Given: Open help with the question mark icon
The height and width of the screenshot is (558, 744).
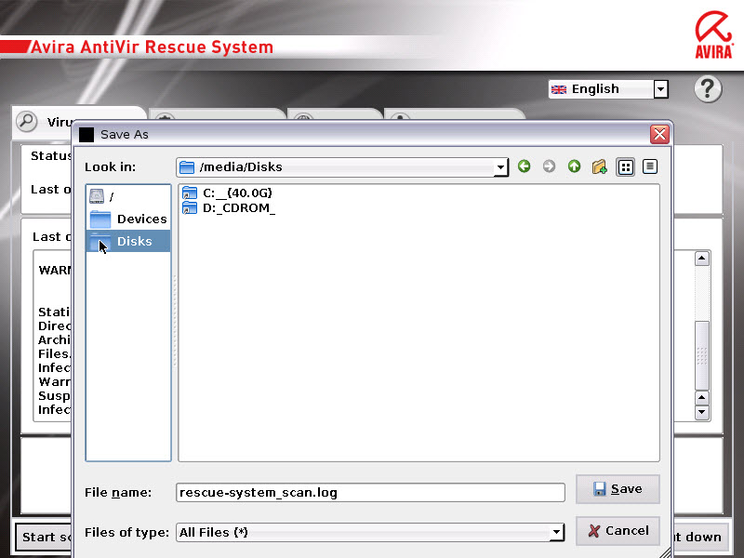Looking at the screenshot, I should [708, 88].
